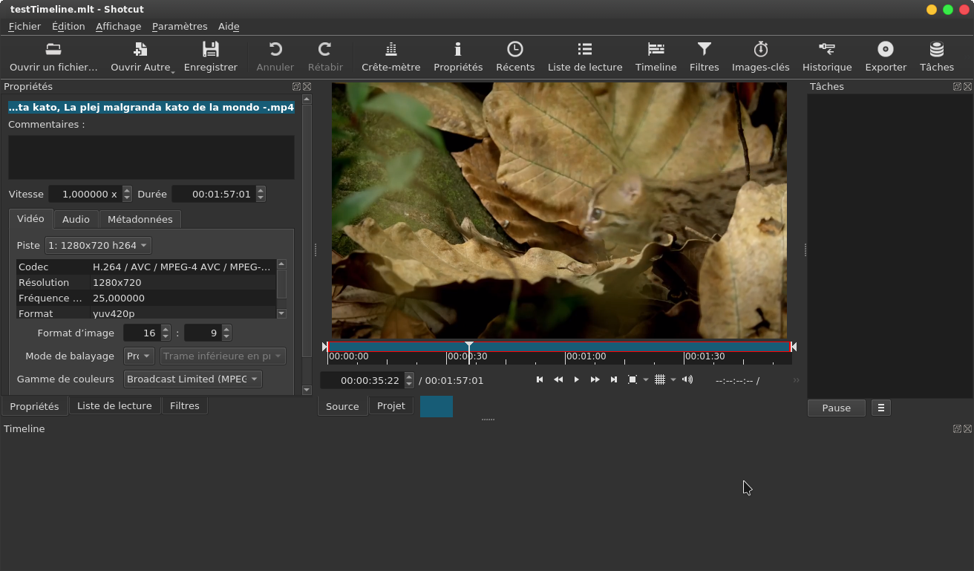This screenshot has height=571, width=974.
Task: Open the Aide menu
Action: [229, 26]
